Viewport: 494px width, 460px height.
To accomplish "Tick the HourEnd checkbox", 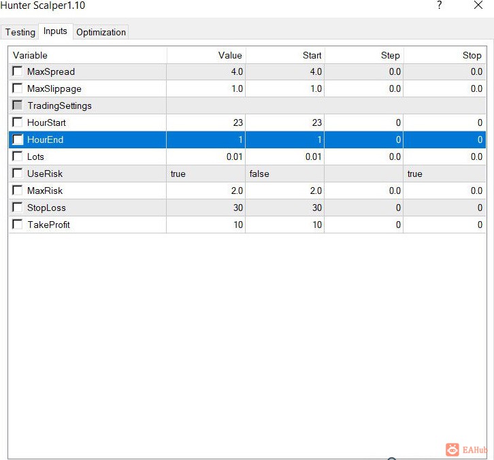I will (17, 139).
